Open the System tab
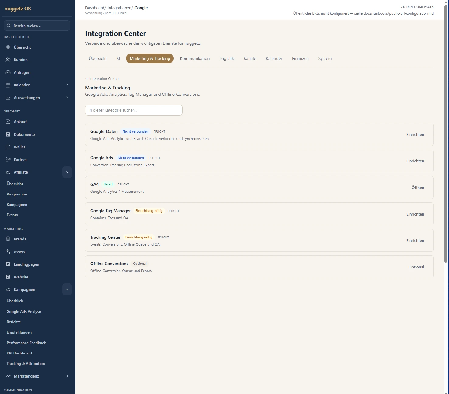Image resolution: width=449 pixels, height=394 pixels. (325, 58)
